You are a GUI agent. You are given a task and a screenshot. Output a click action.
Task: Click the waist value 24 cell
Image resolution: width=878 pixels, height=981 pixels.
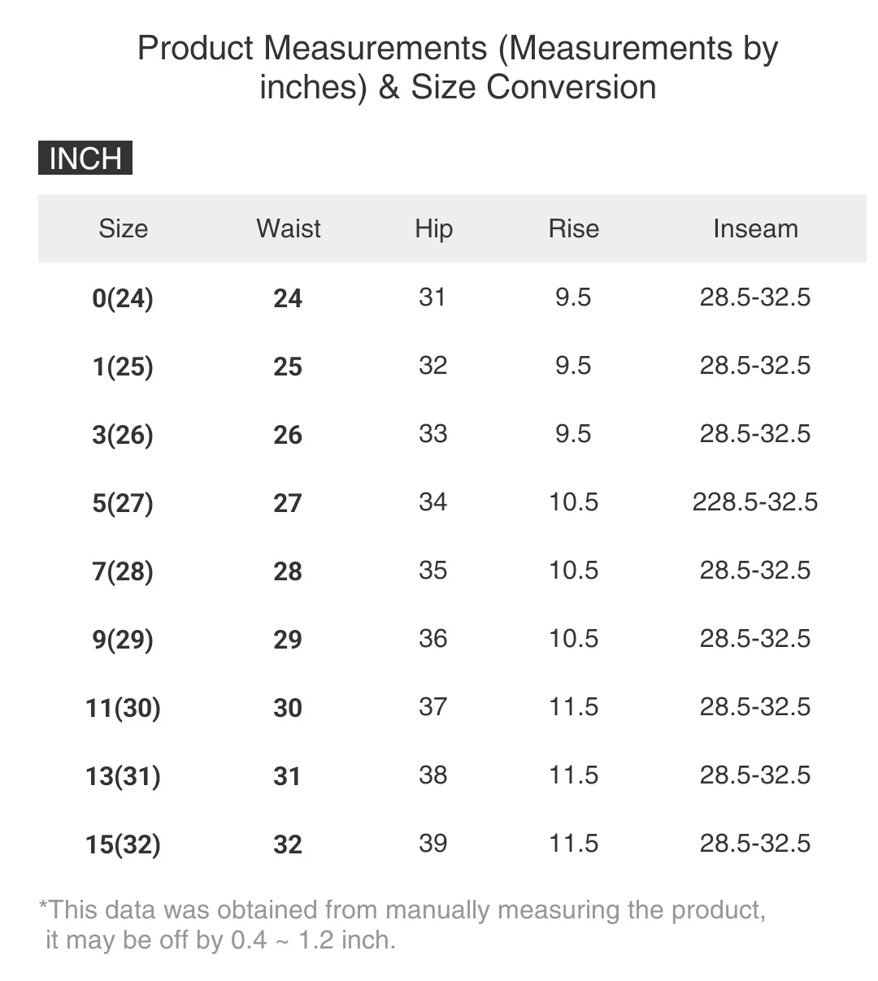point(288,298)
